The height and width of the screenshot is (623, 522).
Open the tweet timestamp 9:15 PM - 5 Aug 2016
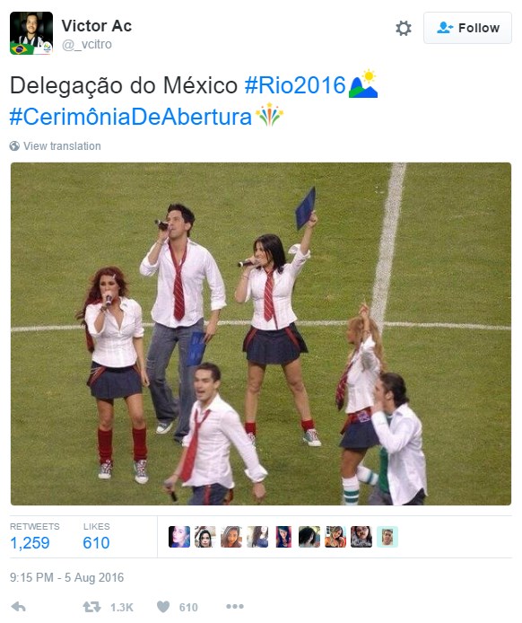[66, 577]
